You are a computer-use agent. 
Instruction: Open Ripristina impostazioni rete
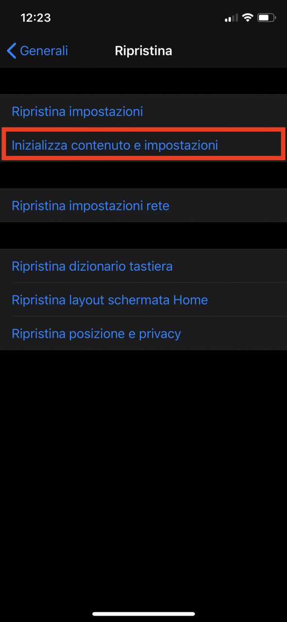point(143,206)
